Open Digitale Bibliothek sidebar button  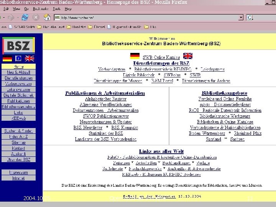[18, 95]
